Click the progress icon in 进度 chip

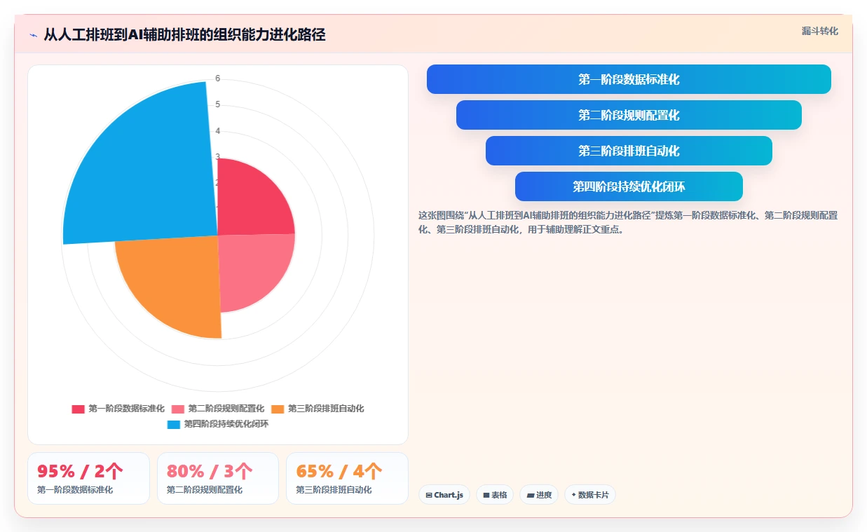click(531, 495)
